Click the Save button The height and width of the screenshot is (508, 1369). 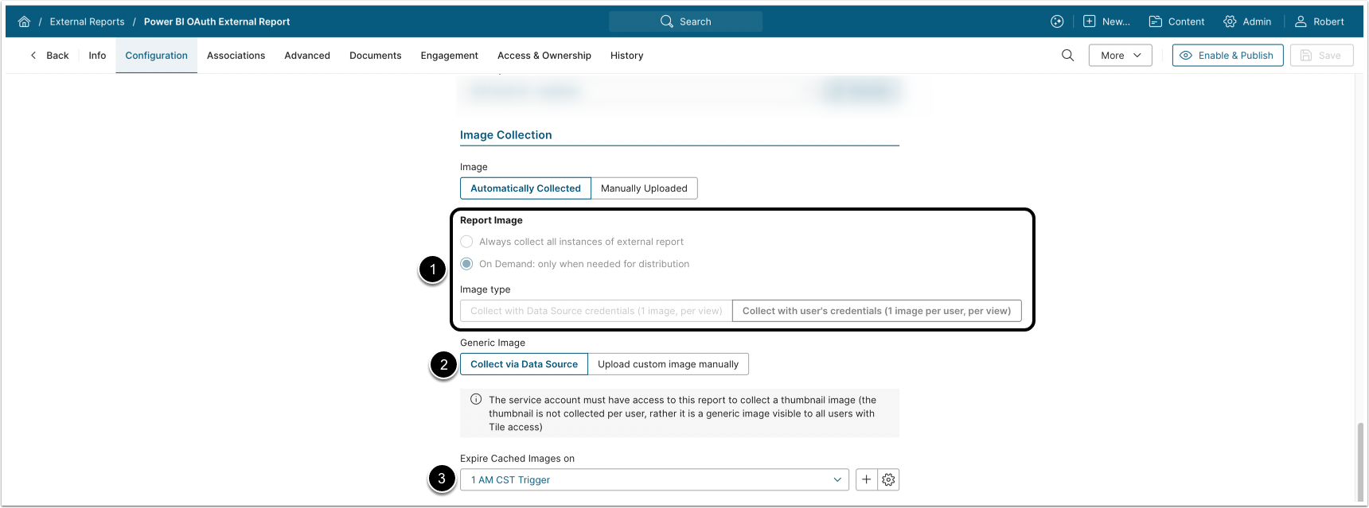click(1321, 56)
